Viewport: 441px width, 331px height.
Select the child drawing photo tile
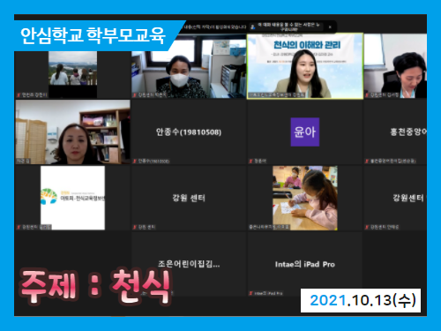click(x=305, y=198)
